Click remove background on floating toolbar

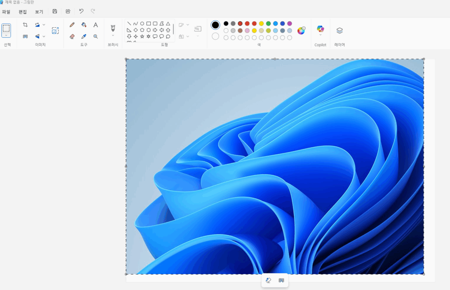[x=281, y=280]
